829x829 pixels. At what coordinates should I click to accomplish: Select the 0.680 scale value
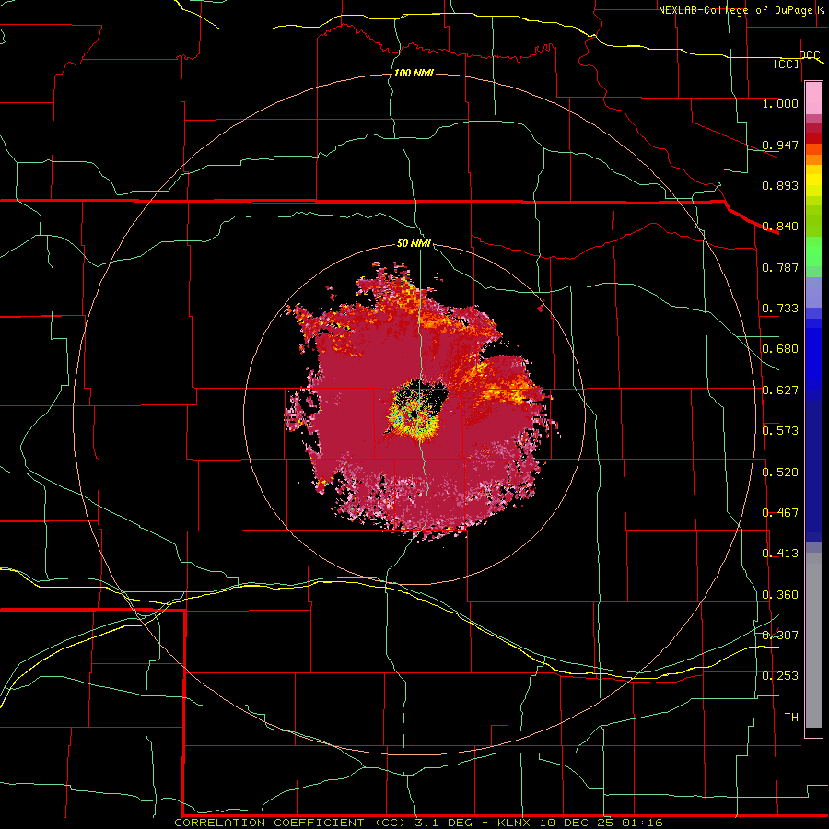point(780,349)
